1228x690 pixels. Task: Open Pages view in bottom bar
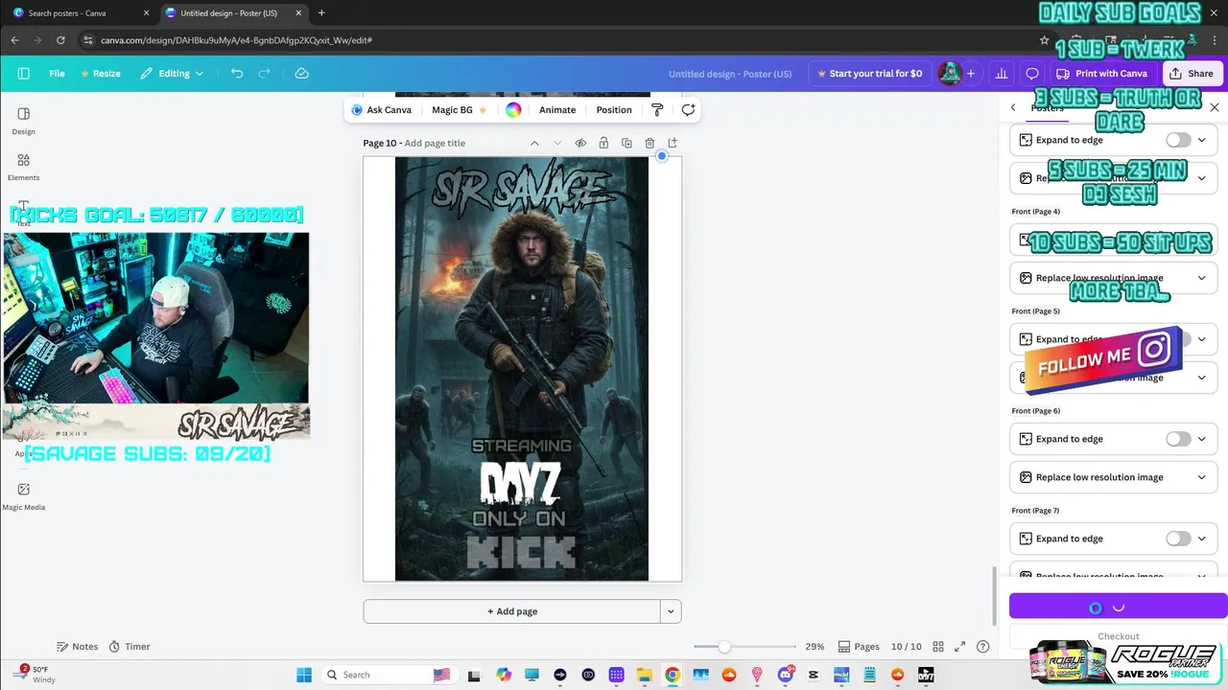pyautogui.click(x=859, y=647)
